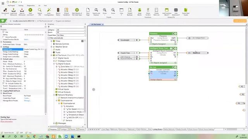Open Project Backups
The height and width of the screenshot is (139, 248).
coord(130,12)
